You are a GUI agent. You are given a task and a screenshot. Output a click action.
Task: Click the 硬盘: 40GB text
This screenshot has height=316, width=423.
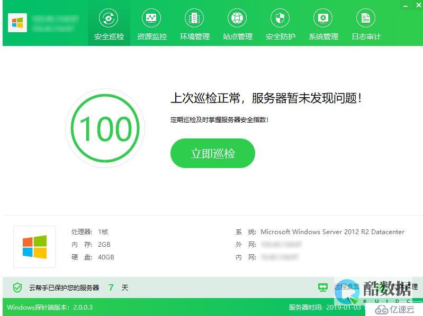pos(93,257)
